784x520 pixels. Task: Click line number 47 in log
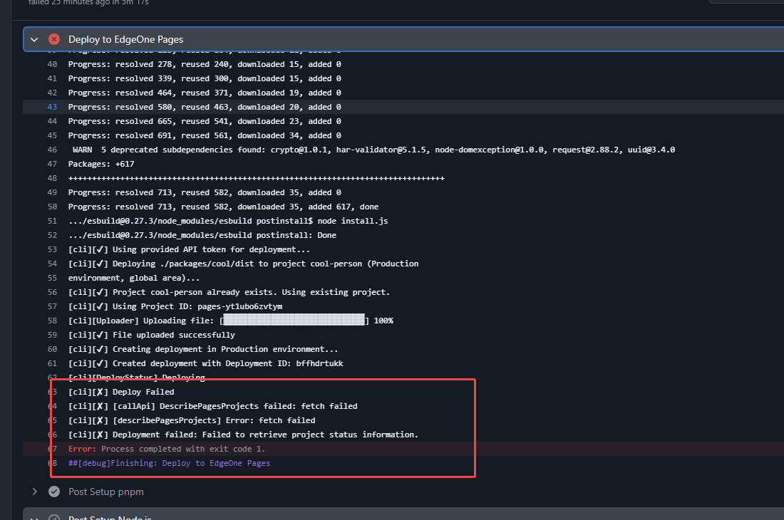coord(52,164)
